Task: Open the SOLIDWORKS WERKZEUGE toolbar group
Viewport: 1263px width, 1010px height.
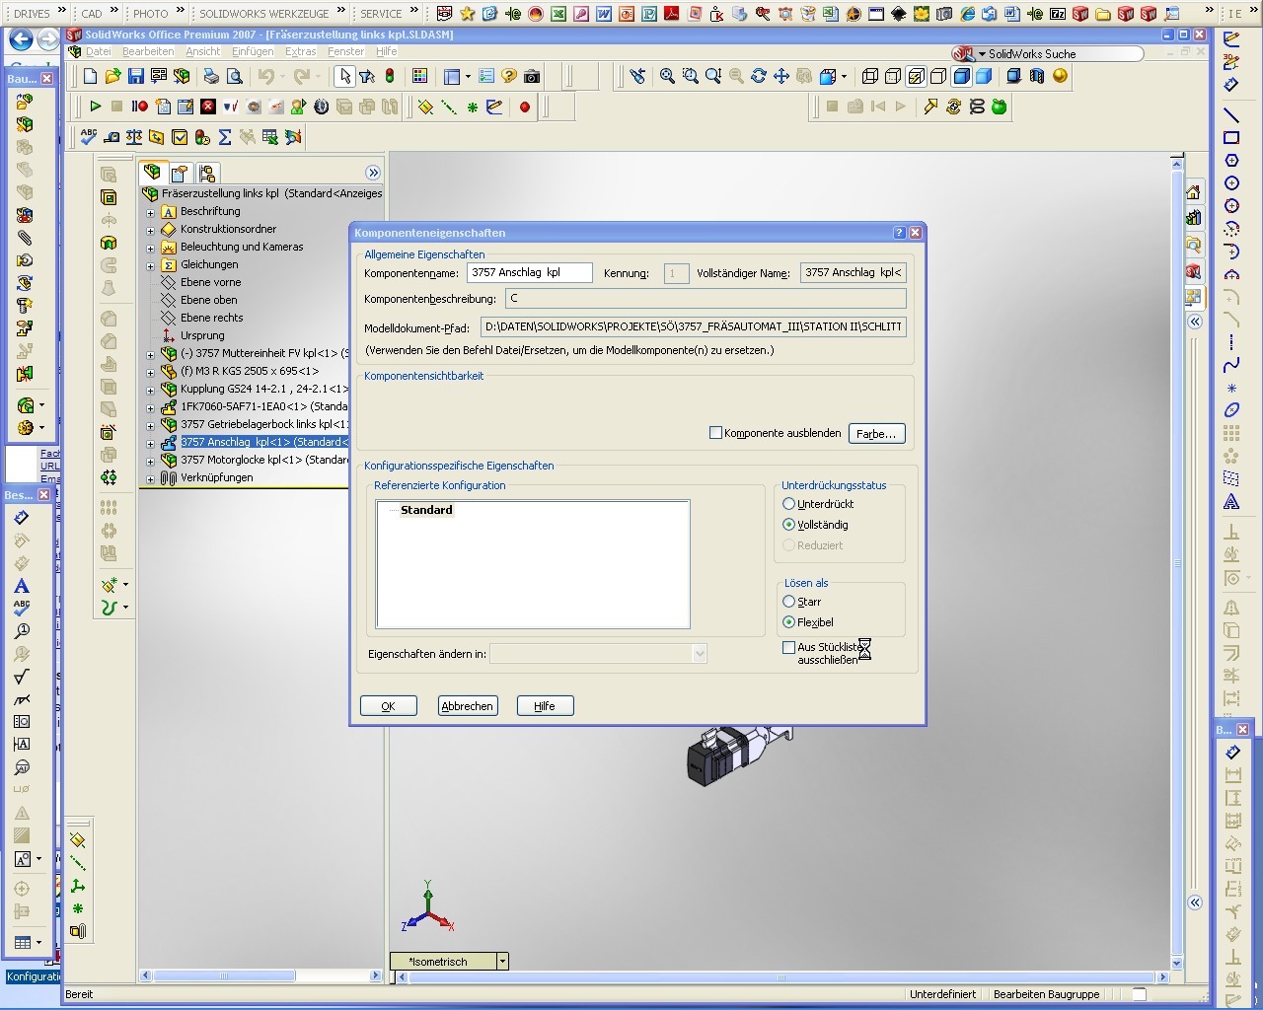Action: pos(263,14)
